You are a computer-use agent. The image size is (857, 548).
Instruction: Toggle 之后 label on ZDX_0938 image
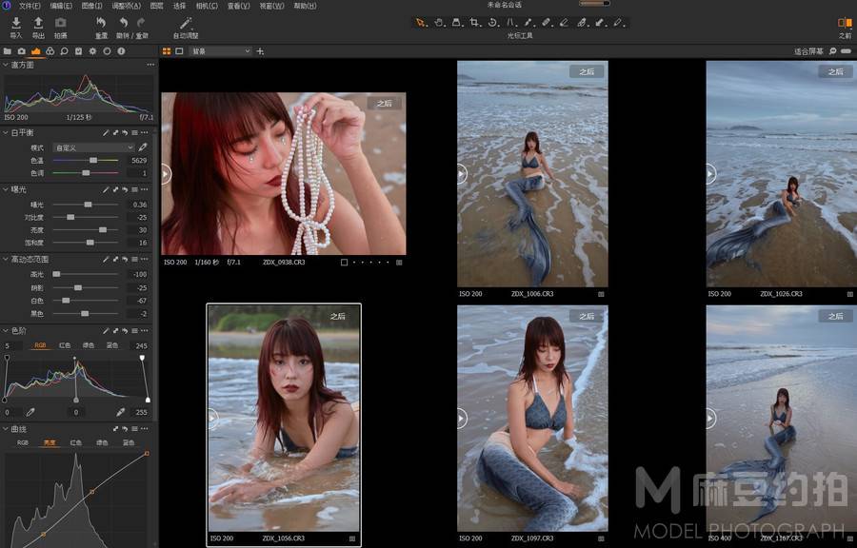click(x=385, y=103)
